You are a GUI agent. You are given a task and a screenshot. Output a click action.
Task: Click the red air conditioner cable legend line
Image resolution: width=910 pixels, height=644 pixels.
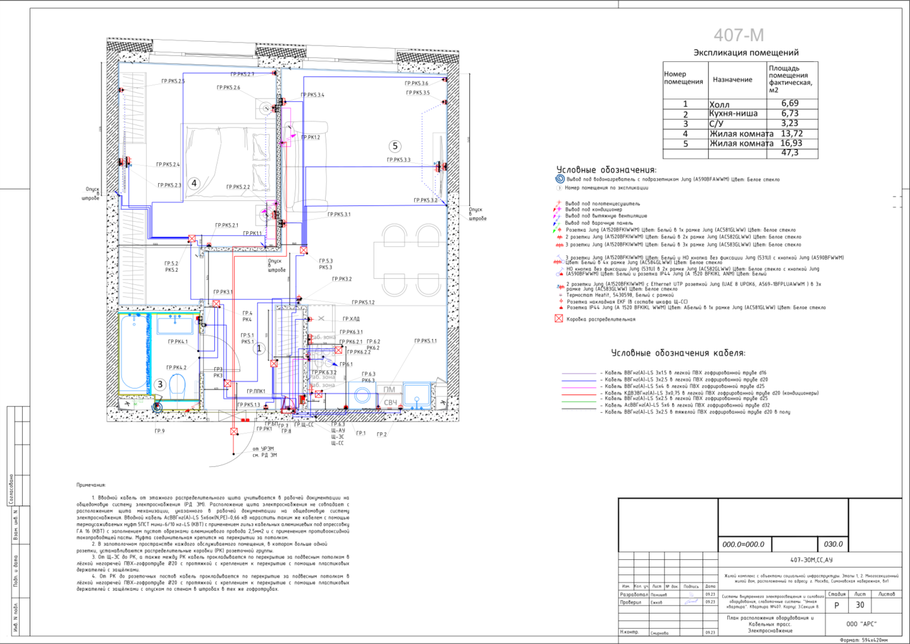click(579, 393)
